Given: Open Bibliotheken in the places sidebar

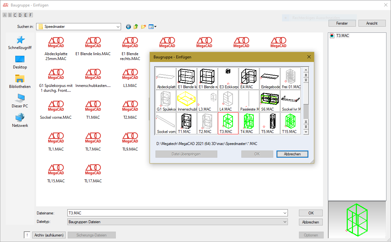Looking at the screenshot, I should pyautogui.click(x=20, y=81).
